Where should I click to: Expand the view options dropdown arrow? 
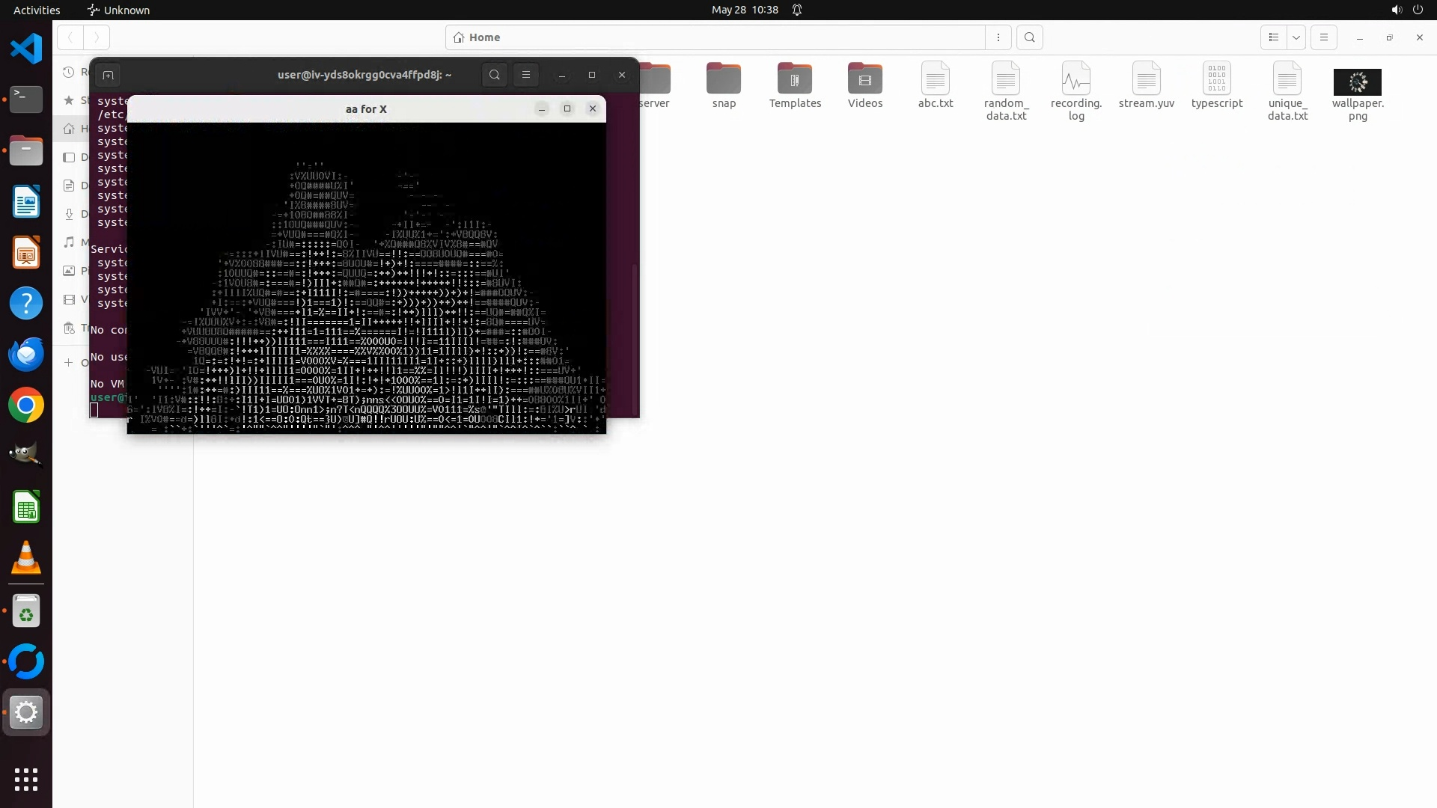coord(1296,37)
